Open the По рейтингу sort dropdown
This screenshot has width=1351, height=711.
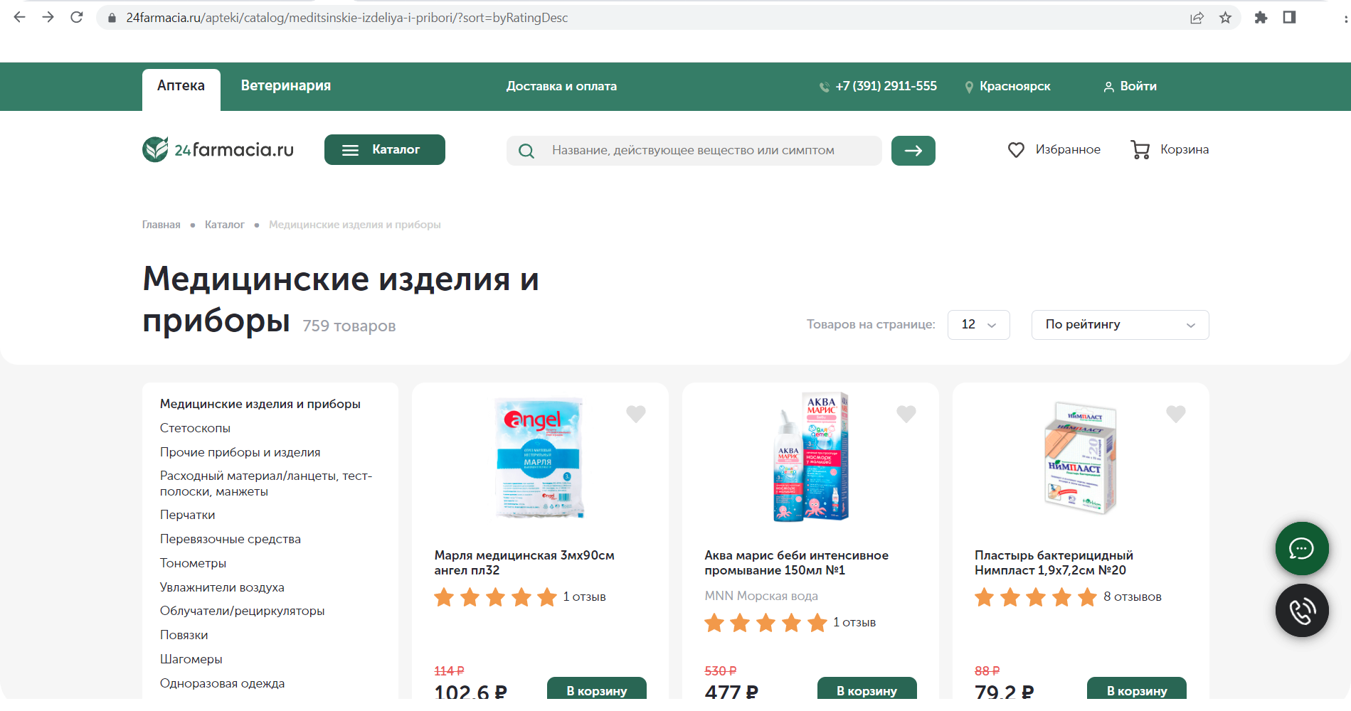(1119, 325)
